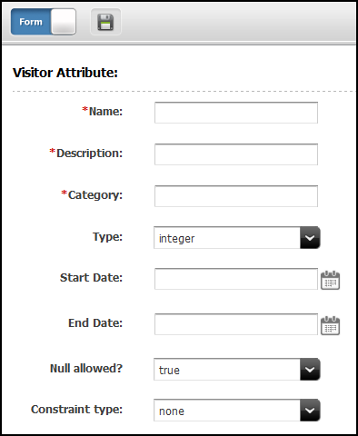The width and height of the screenshot is (358, 436).
Task: Focus the Description input field
Action: [x=236, y=154]
